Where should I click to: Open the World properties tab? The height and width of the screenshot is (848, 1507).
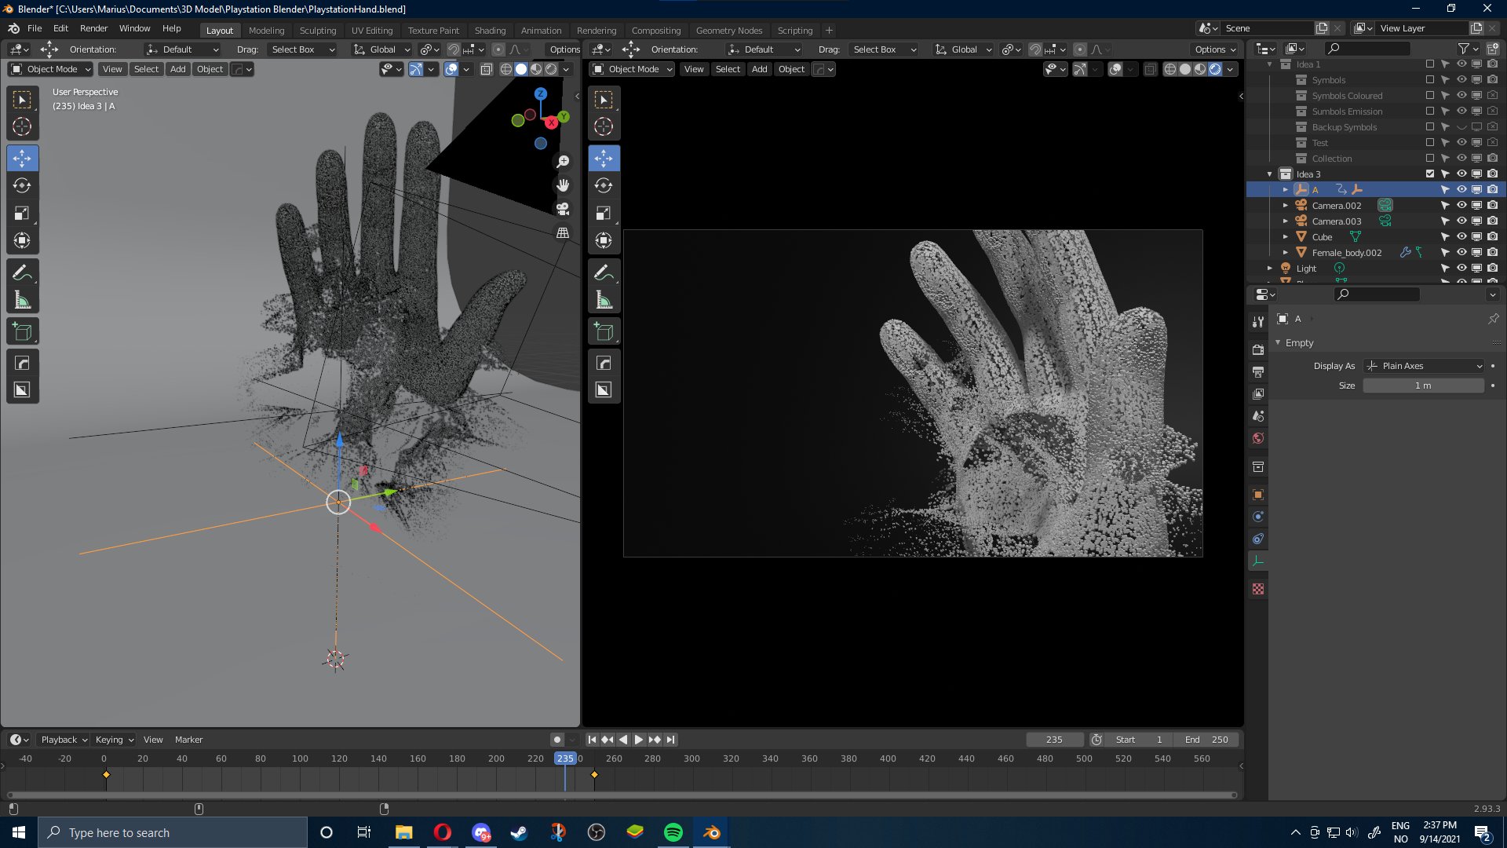tap(1258, 438)
